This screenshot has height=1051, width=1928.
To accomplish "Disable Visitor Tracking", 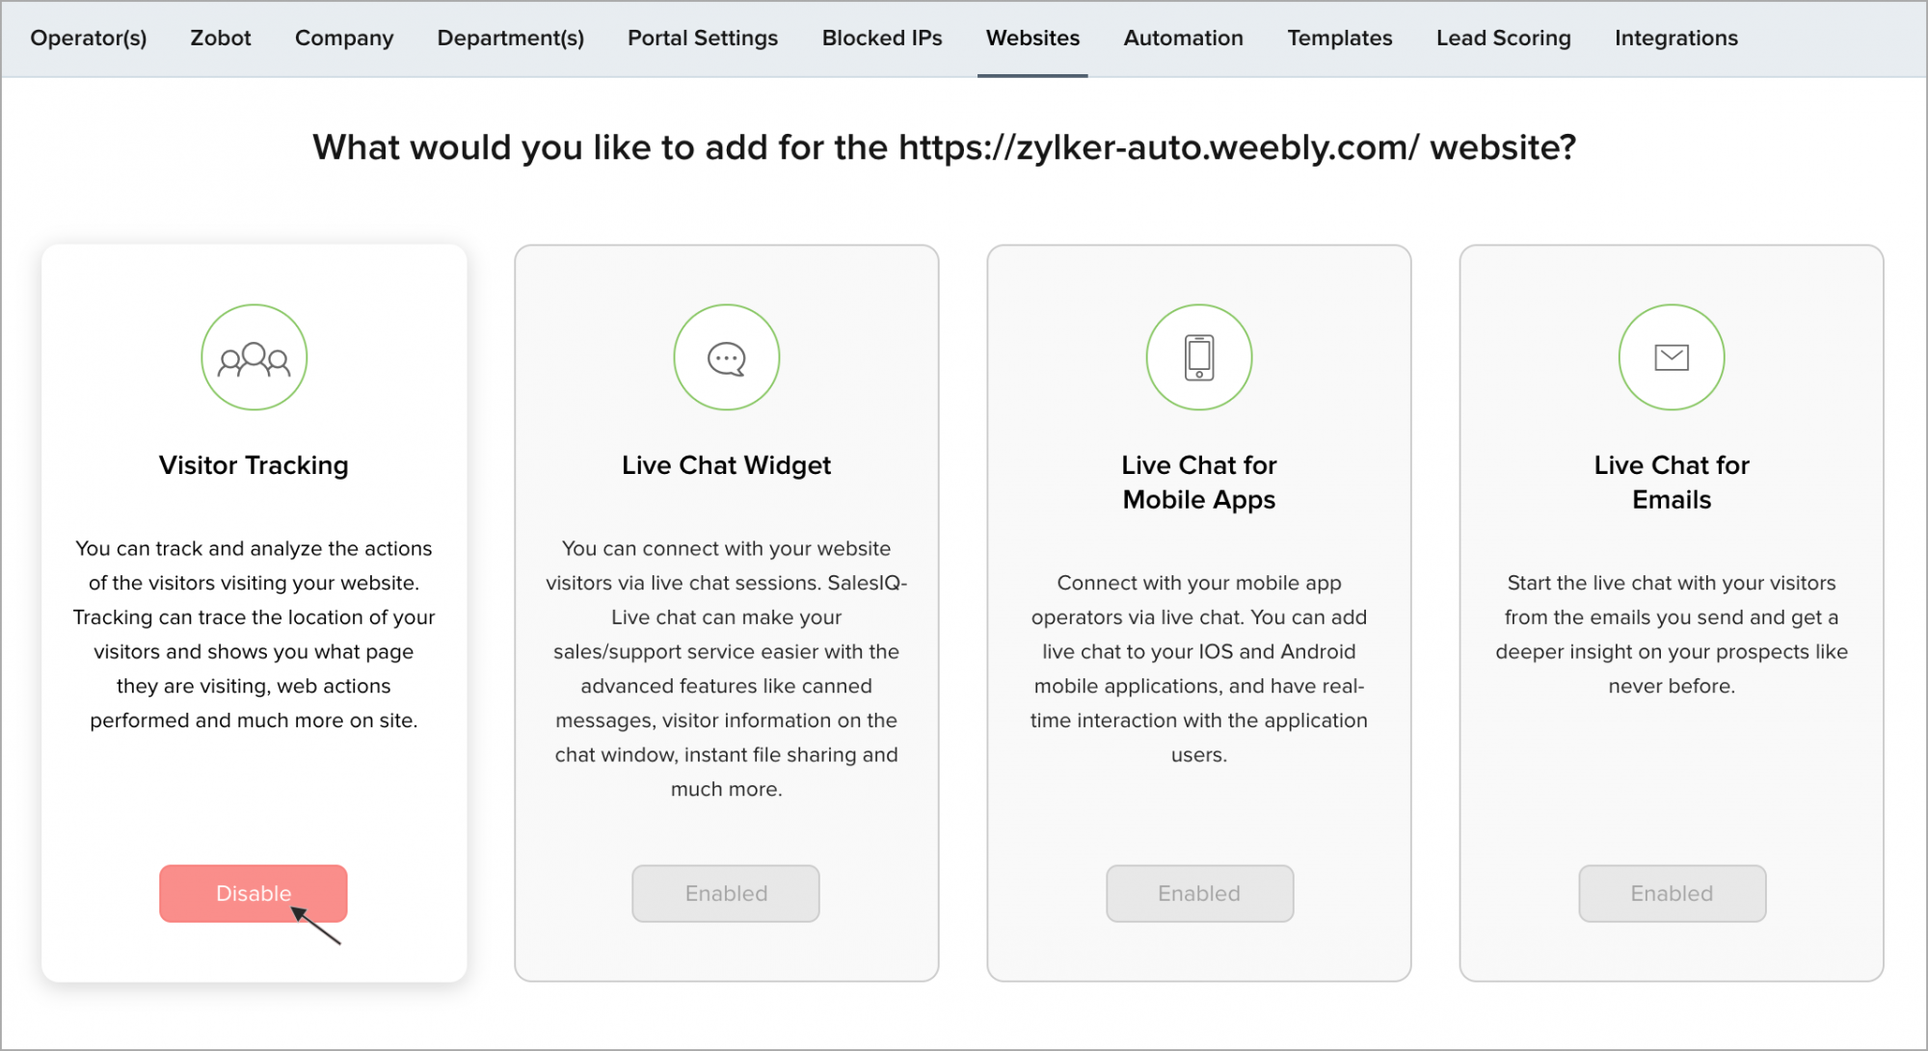I will tap(253, 893).
